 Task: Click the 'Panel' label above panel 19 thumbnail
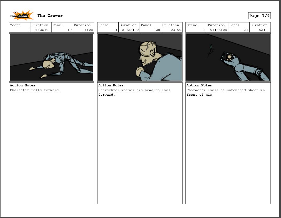[58, 25]
